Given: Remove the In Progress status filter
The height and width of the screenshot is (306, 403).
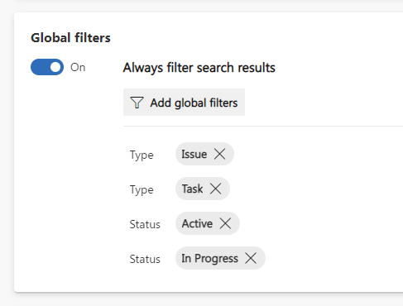Looking at the screenshot, I should click(251, 258).
